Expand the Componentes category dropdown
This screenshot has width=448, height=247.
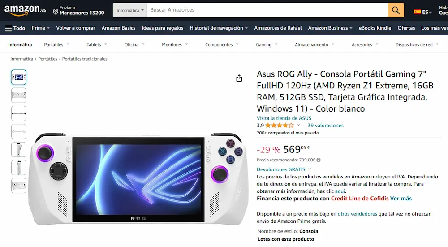click(222, 44)
